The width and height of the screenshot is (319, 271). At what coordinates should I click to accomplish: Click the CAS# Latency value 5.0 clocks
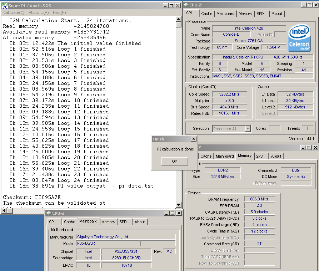[x=259, y=212]
